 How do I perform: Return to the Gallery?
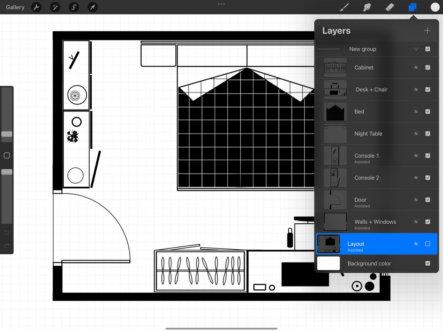tap(15, 7)
